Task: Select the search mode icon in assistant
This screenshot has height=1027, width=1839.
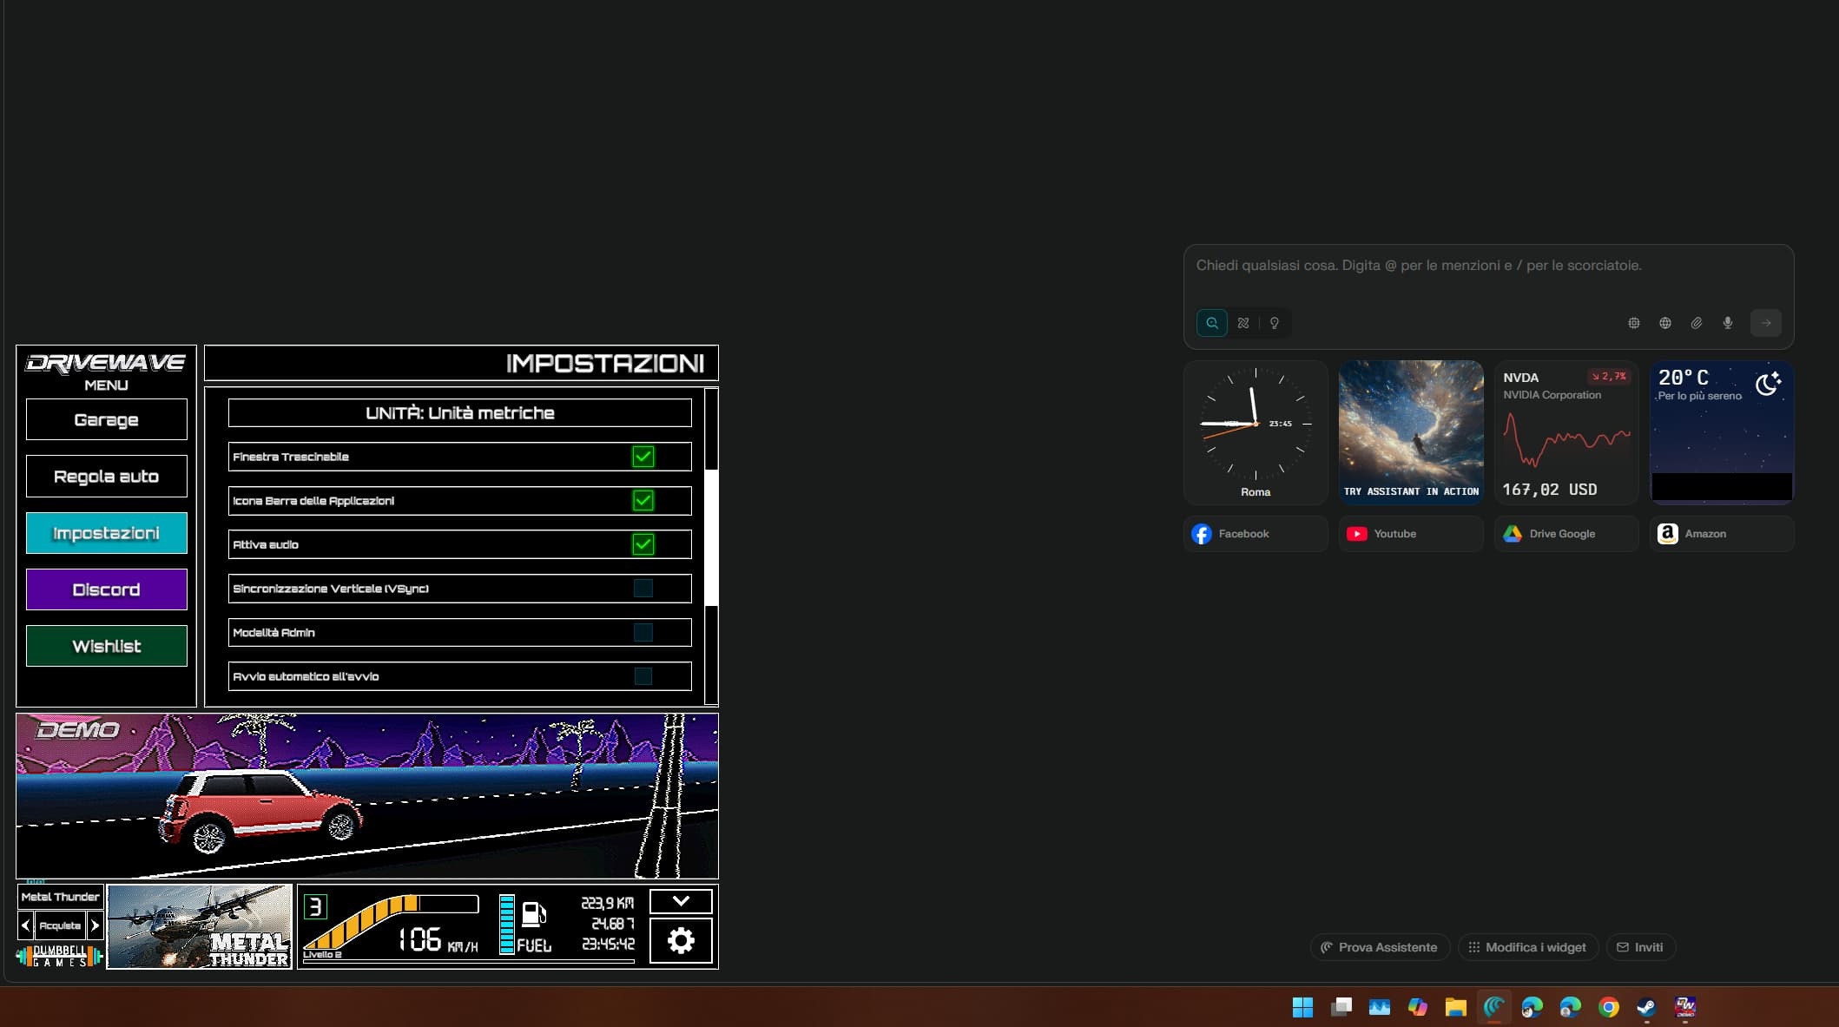Action: click(1212, 323)
